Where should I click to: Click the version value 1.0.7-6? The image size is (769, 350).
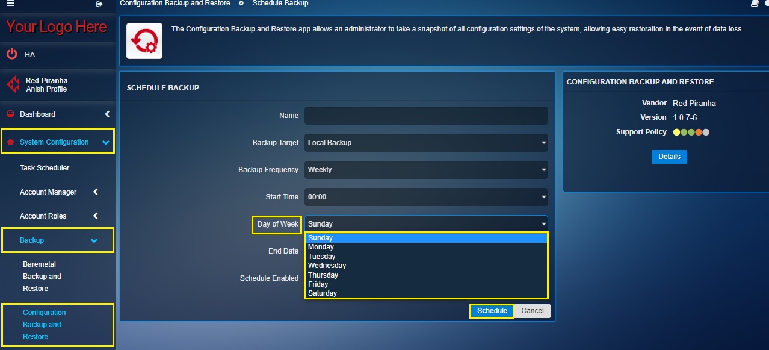pos(685,118)
